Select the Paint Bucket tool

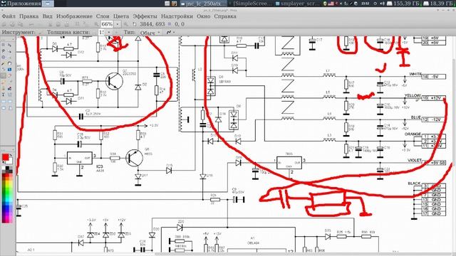[x=3, y=70]
